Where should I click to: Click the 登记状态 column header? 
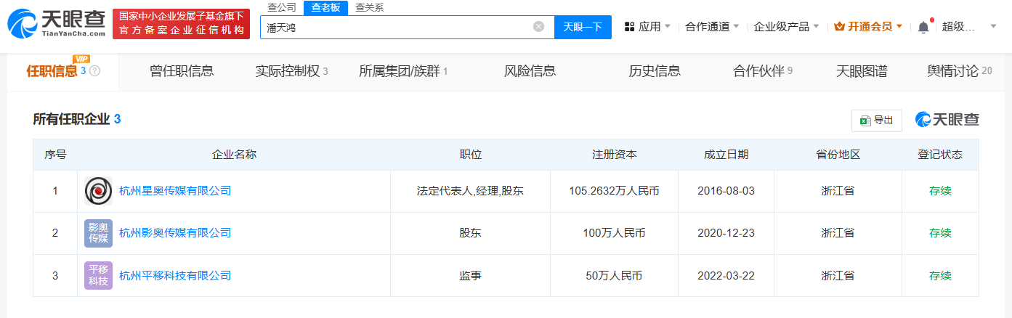click(x=940, y=155)
